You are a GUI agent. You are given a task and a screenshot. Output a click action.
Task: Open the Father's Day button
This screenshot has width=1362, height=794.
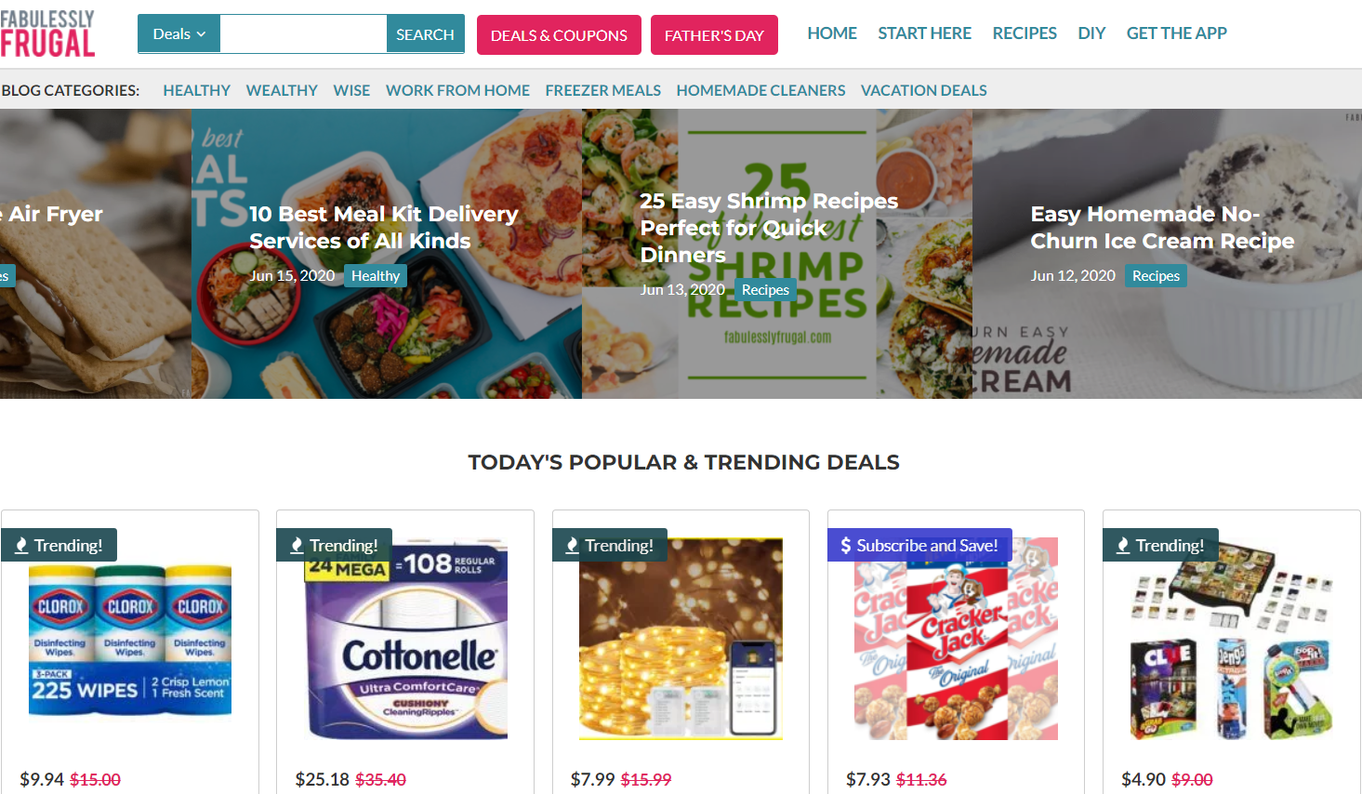pos(714,35)
